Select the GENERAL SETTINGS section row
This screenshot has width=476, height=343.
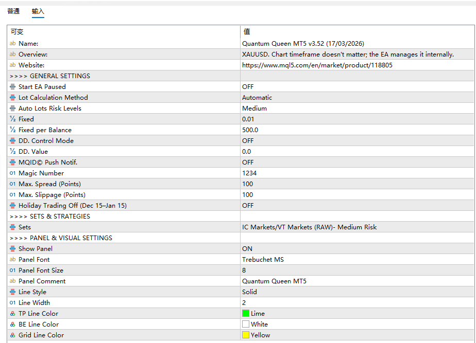point(241,76)
